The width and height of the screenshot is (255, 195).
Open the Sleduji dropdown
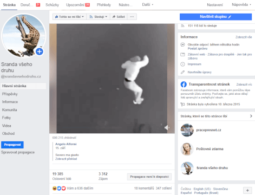click(x=99, y=17)
